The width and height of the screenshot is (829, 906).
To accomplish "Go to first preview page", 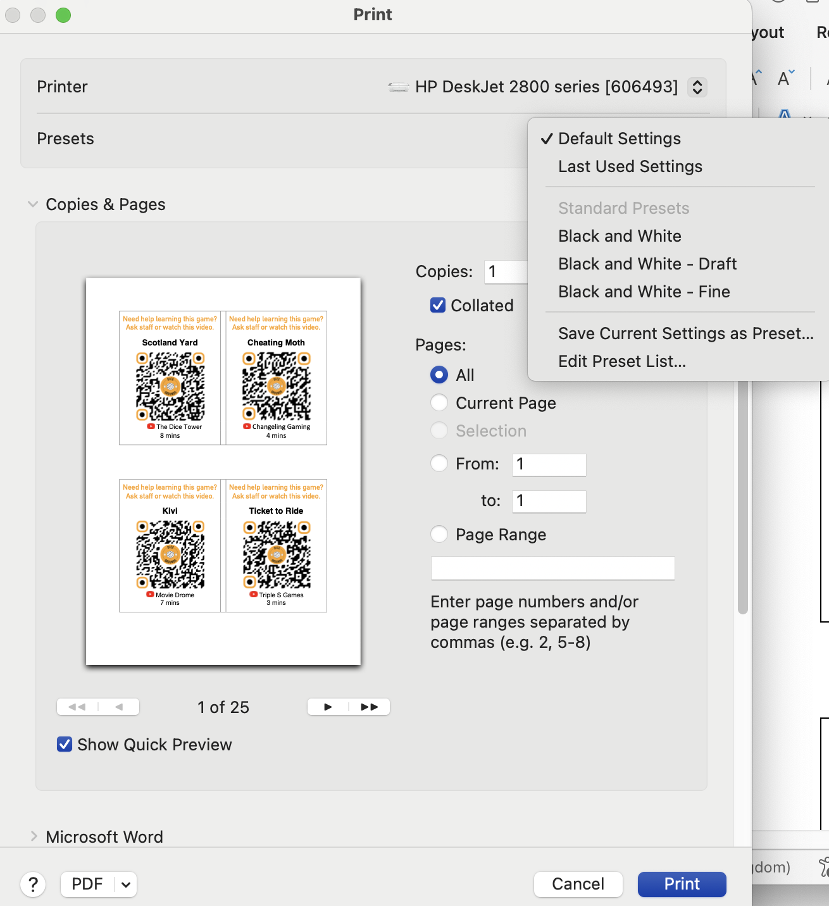I will [x=77, y=707].
